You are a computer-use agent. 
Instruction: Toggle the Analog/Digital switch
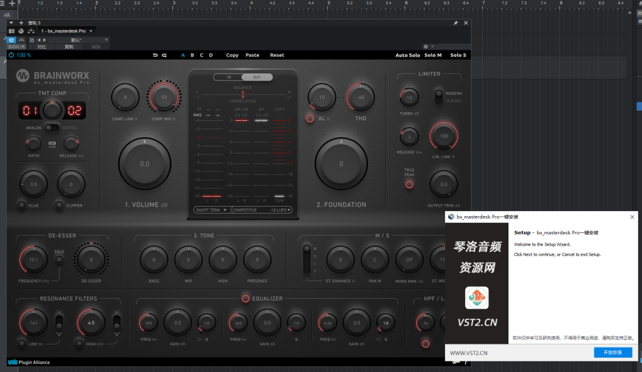pyautogui.click(x=52, y=128)
